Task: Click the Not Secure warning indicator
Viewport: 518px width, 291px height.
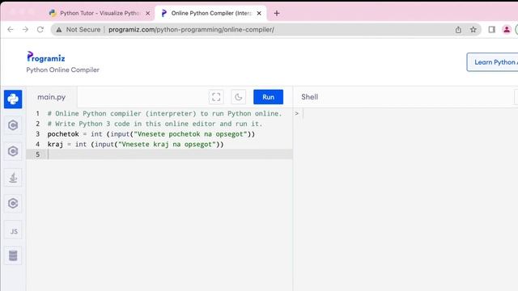Action: point(79,29)
